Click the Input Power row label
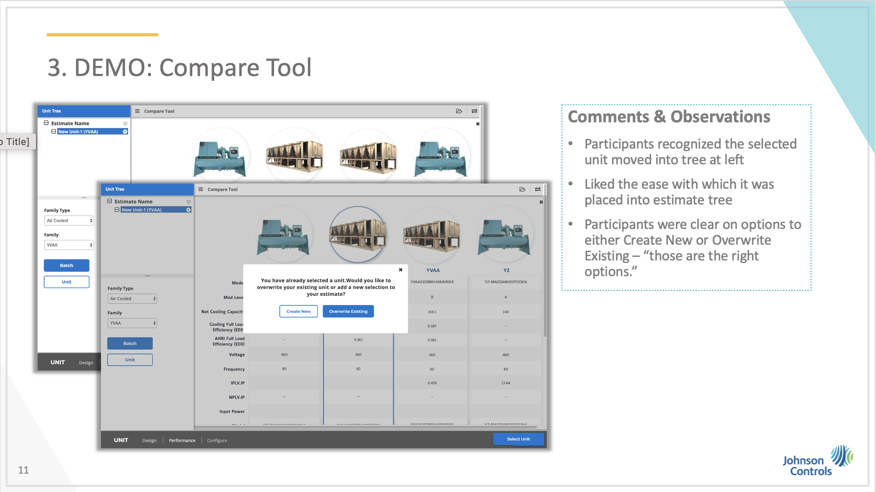Screen dimensions: 876x492 [232, 412]
